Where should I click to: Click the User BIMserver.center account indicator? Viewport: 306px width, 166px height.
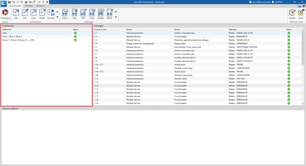(260, 2)
